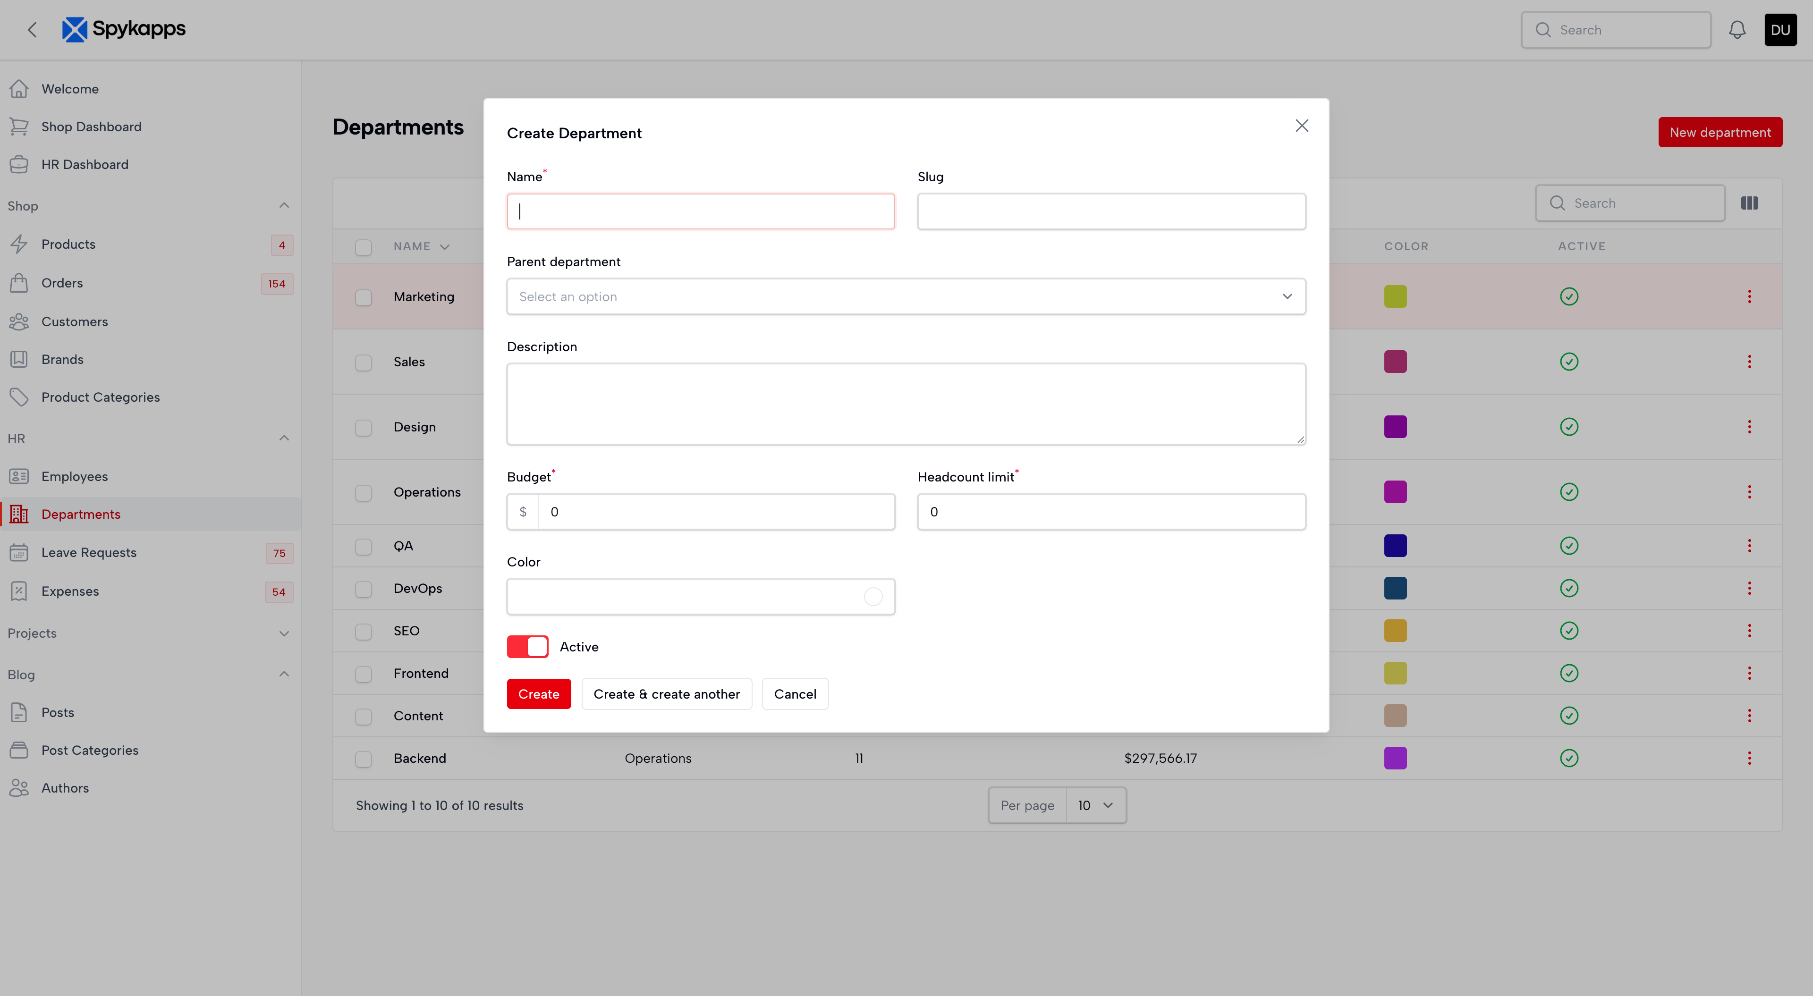The height and width of the screenshot is (996, 1813).
Task: Collapse the Blog section chevron
Action: point(284,674)
